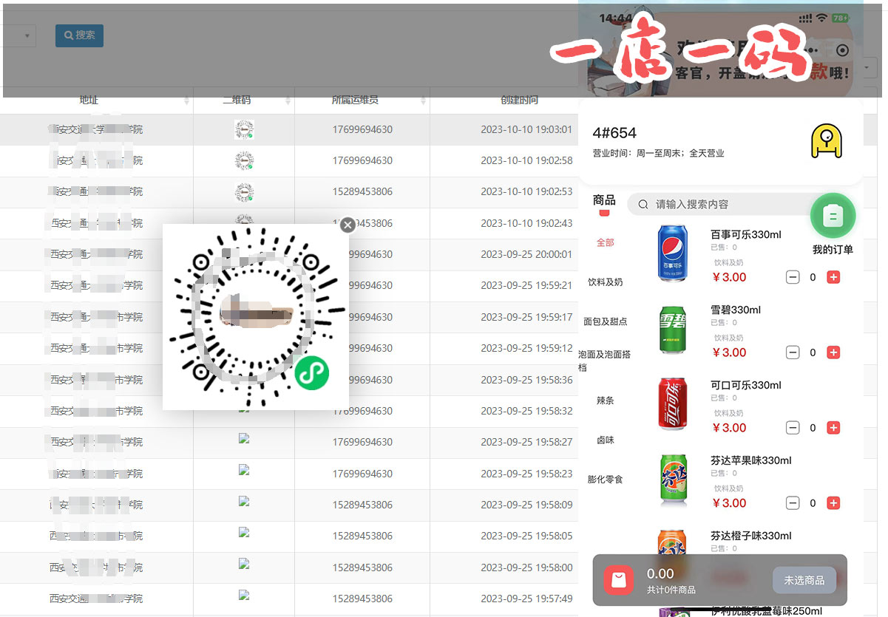Open 我的订单 via the green order icon
Screen dimensions: 888x617
tap(833, 215)
